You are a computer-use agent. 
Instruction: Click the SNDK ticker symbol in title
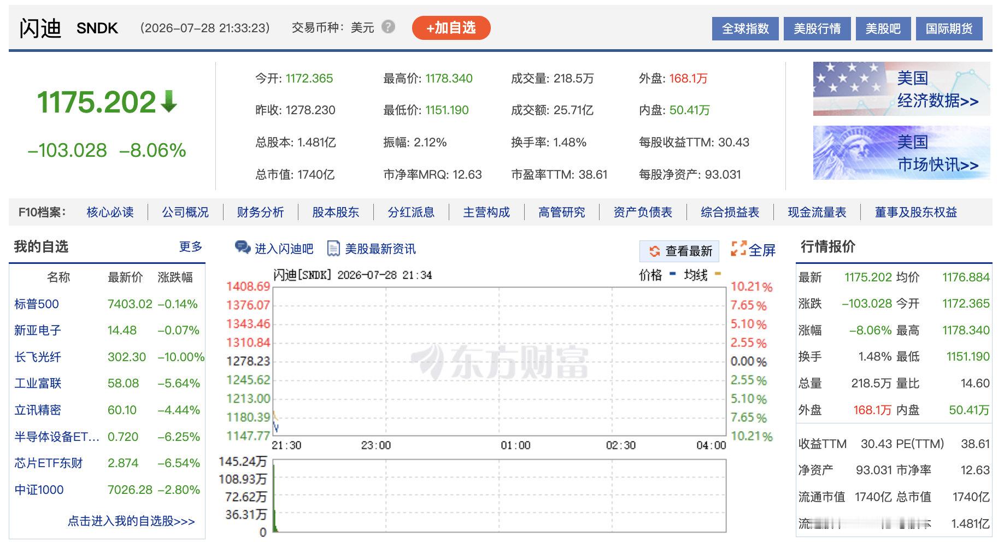tap(97, 28)
